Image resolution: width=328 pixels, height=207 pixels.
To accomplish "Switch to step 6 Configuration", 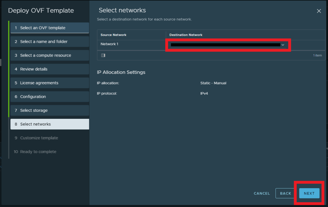I will coord(50,96).
